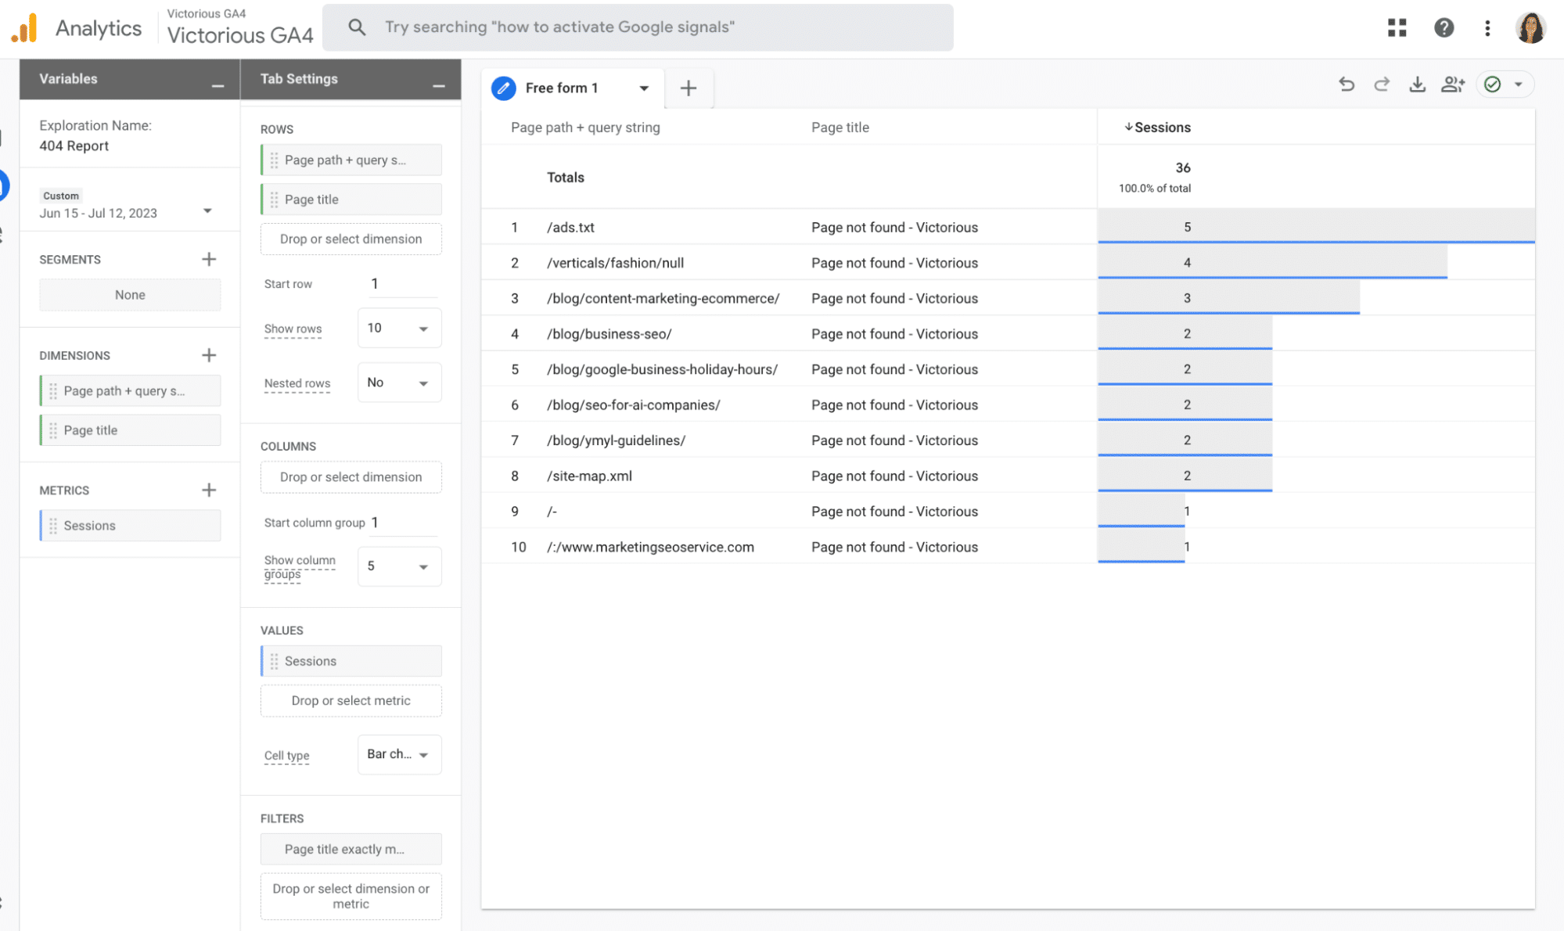This screenshot has height=931, width=1564.
Task: Click the search magnifier icon
Action: click(x=357, y=27)
